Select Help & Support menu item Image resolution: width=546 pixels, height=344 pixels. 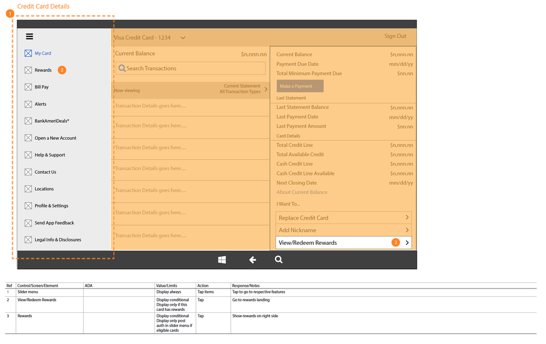tap(50, 155)
